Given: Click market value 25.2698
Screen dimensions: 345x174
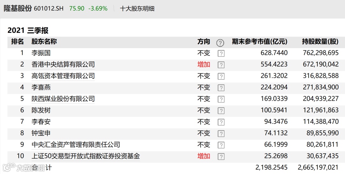Looking at the screenshot, I should pyautogui.click(x=276, y=156).
